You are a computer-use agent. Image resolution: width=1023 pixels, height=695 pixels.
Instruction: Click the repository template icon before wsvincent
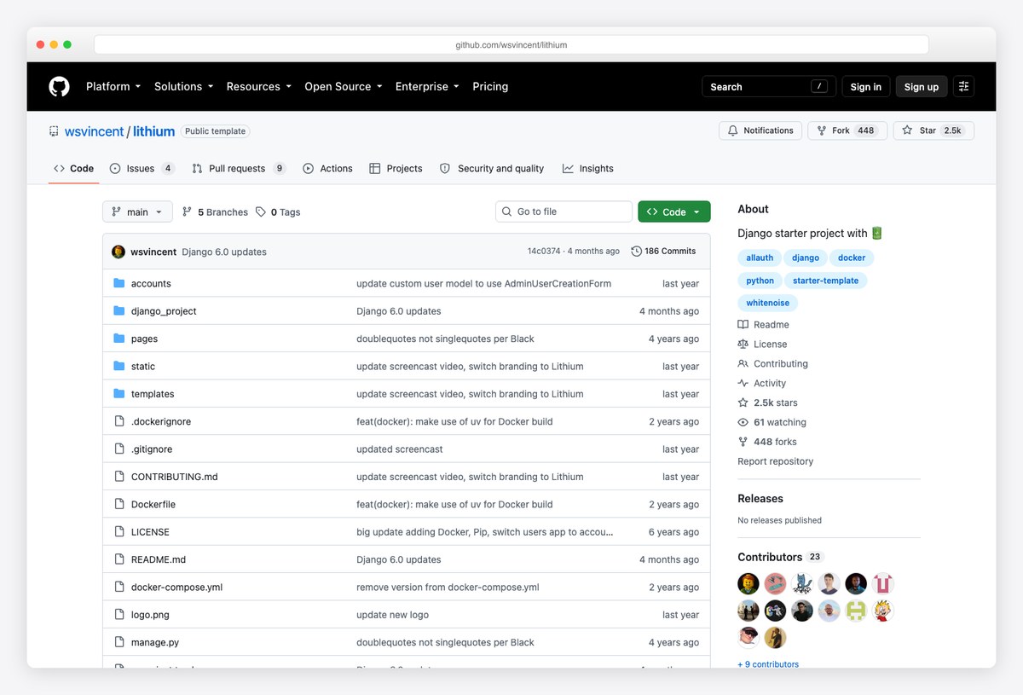click(x=55, y=131)
